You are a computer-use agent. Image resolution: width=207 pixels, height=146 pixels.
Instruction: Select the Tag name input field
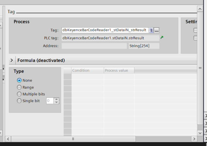[105, 30]
